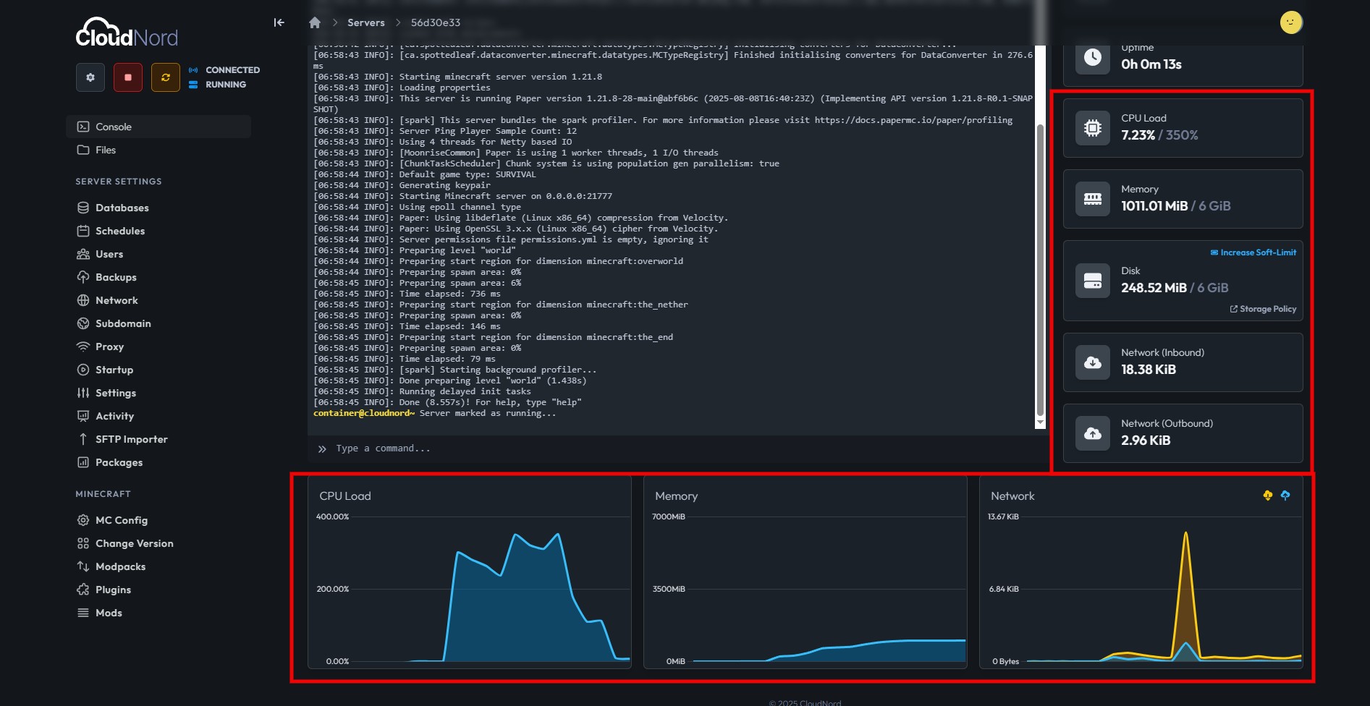The height and width of the screenshot is (706, 1370).
Task: Click the Packages icon in sidebar
Action: tap(83, 462)
